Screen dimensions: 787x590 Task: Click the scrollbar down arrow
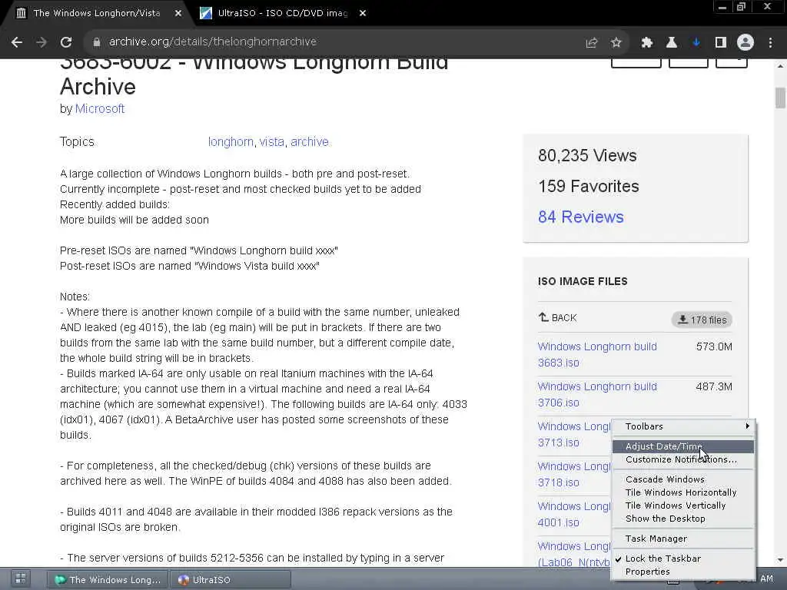point(780,560)
